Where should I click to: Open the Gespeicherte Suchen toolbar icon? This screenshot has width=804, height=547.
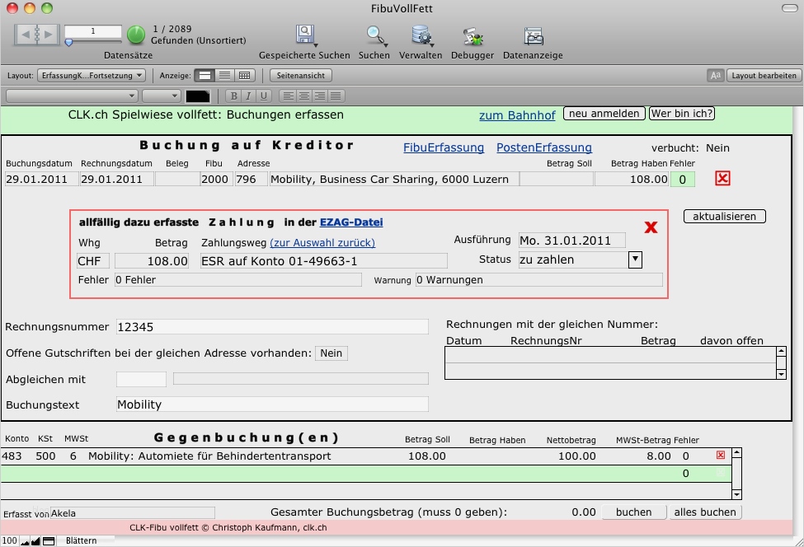tap(304, 35)
